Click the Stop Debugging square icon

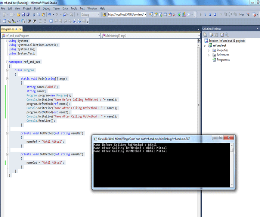(x=211, y=15)
